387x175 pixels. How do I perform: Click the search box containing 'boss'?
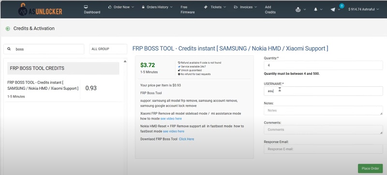pos(44,49)
